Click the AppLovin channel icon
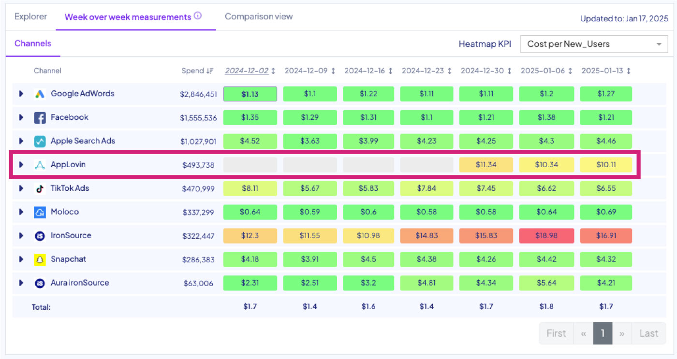This screenshot has height=359, width=677. (x=40, y=165)
